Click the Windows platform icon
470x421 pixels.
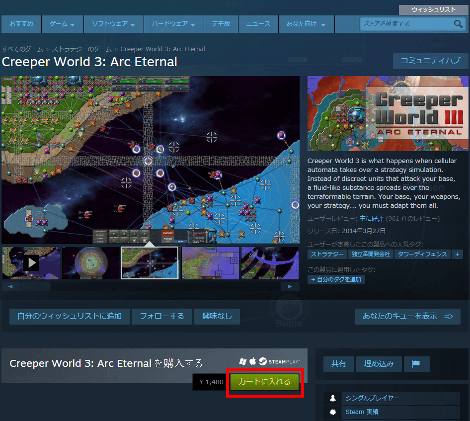click(x=243, y=362)
